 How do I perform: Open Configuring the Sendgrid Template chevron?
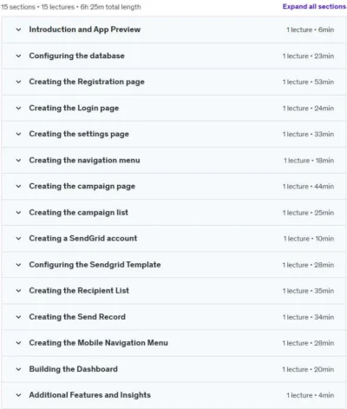coord(18,265)
